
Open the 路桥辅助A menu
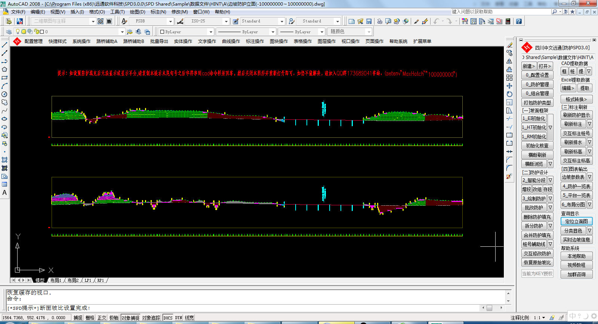pyautogui.click(x=107, y=41)
